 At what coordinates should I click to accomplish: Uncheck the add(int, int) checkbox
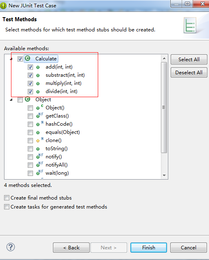click(30, 67)
